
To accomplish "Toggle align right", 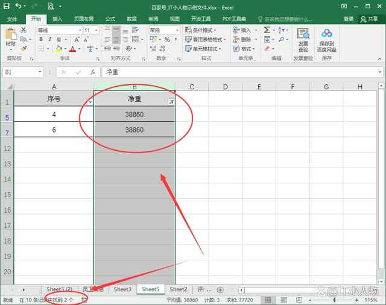I will click(125, 39).
